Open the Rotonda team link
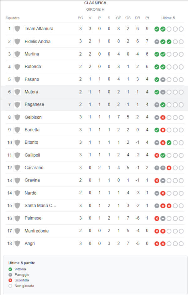The image size is (188, 295). 33,67
